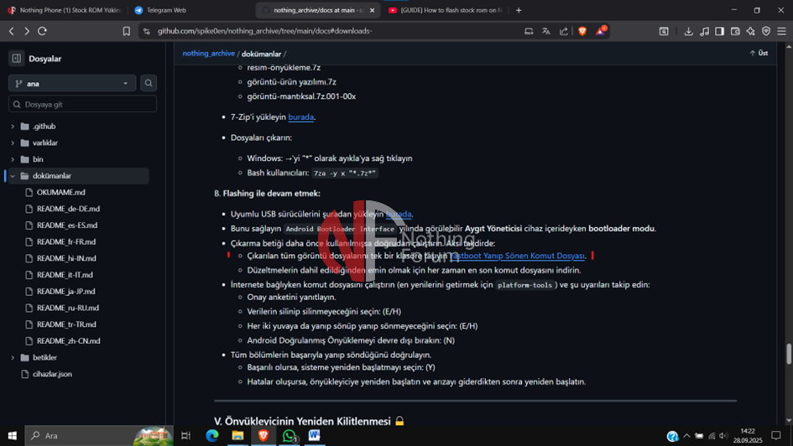This screenshot has width=793, height=446.
Task: Open Microsoft Word from the taskbar
Action: [x=315, y=436]
